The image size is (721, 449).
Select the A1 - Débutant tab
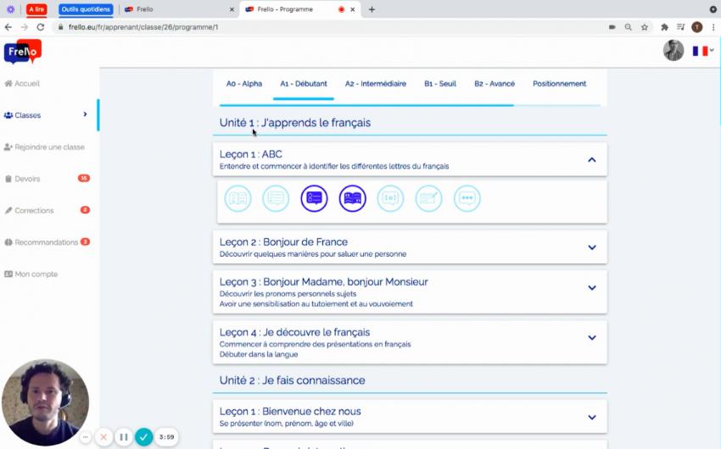click(x=304, y=84)
